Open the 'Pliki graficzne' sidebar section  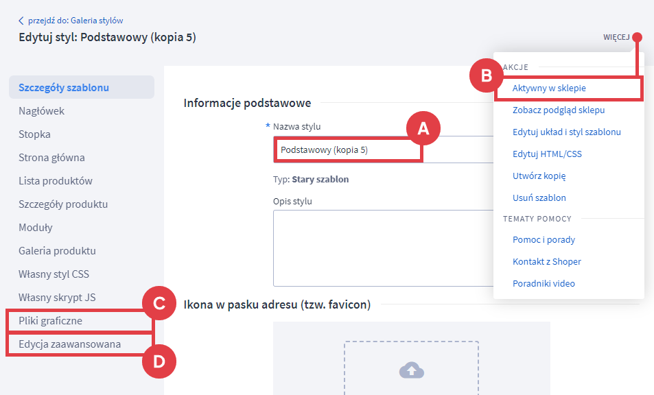tap(50, 321)
